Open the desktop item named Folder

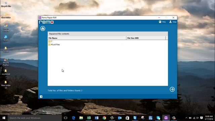(6, 49)
